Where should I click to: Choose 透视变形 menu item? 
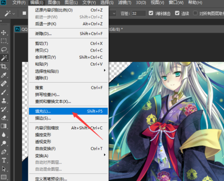(68, 142)
